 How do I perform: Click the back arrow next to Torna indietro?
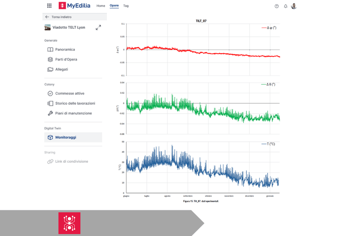click(x=47, y=17)
